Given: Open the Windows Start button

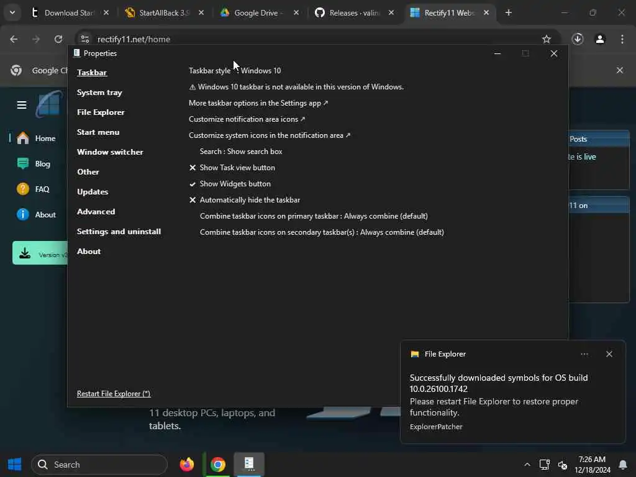Looking at the screenshot, I should point(15,465).
